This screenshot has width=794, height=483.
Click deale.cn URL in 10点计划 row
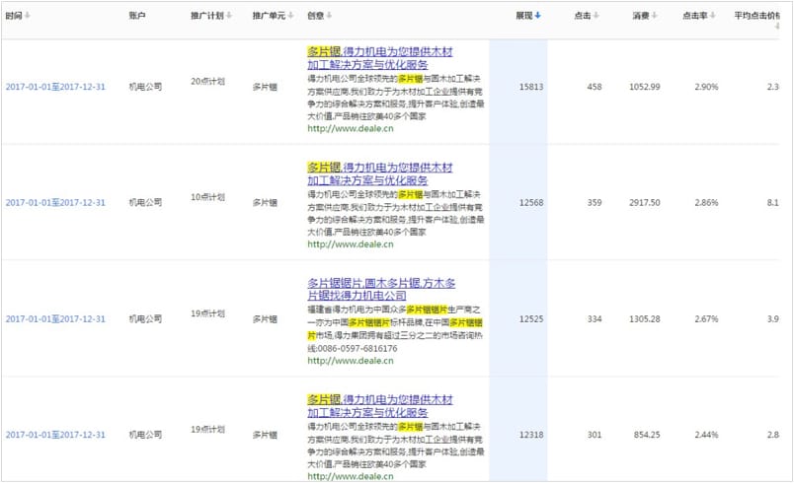pos(351,244)
